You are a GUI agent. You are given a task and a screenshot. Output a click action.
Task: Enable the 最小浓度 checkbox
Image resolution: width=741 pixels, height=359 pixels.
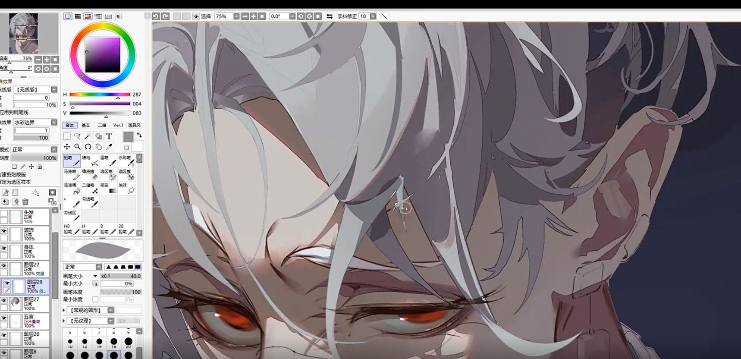tap(95, 299)
